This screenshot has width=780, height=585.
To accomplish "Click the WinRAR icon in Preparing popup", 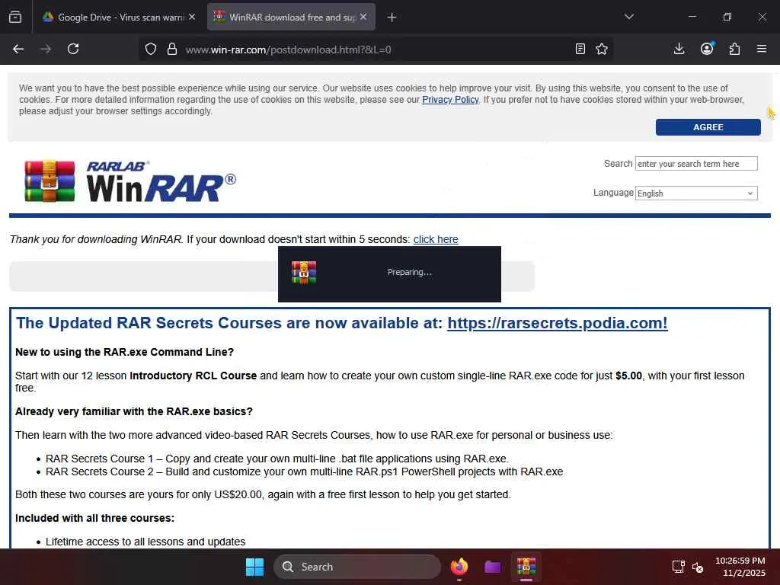I will pyautogui.click(x=304, y=272).
